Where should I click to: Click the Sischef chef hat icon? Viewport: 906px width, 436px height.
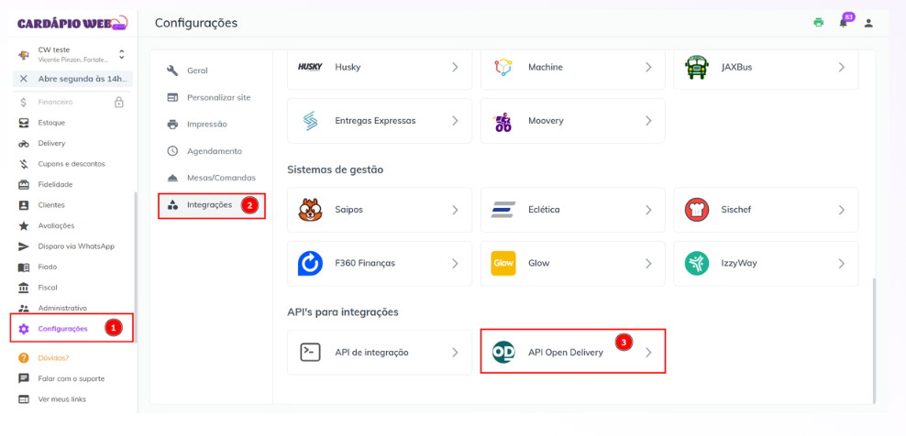click(697, 210)
